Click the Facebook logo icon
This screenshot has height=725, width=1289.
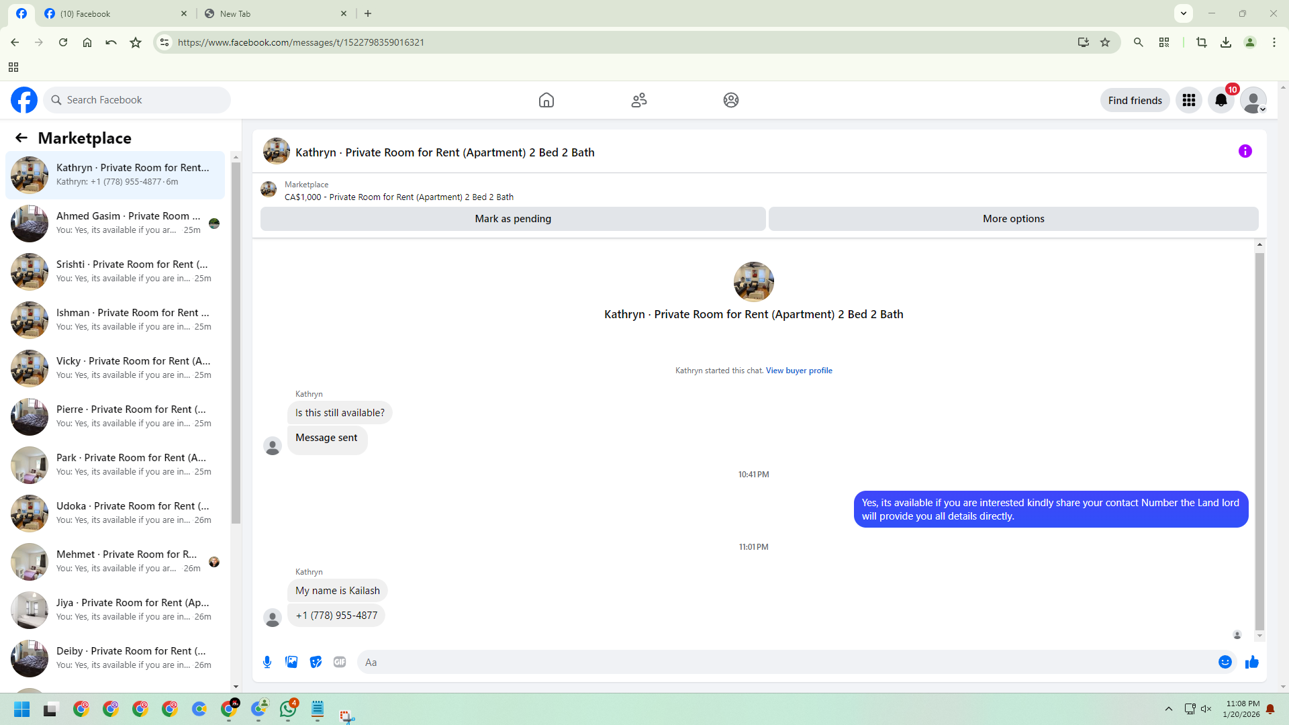(24, 100)
